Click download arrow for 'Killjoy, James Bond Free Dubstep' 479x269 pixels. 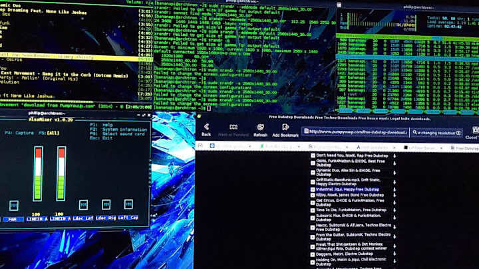[x=395, y=195]
